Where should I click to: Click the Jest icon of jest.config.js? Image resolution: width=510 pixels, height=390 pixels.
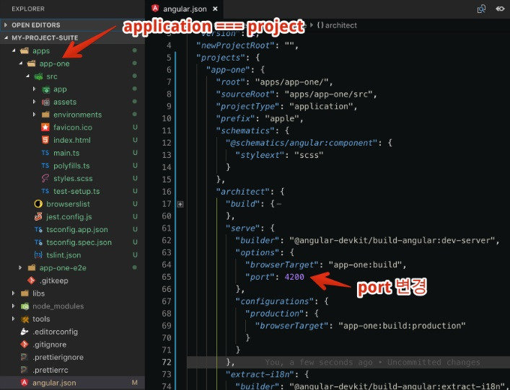[x=38, y=217]
